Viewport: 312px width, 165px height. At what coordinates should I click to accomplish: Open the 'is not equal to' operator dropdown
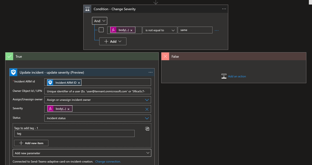tap(160, 30)
